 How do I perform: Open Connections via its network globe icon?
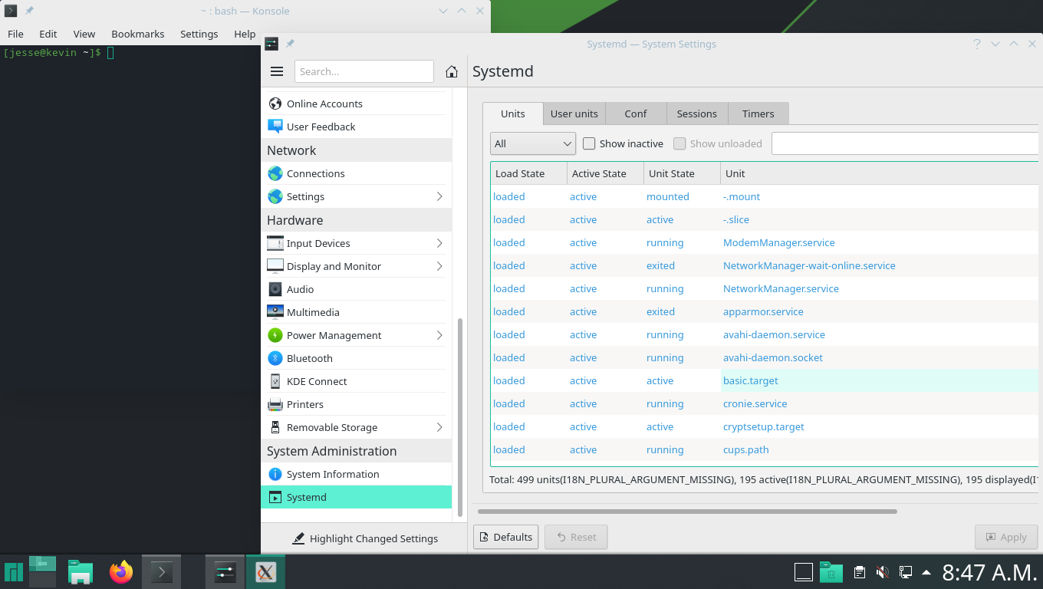click(275, 173)
